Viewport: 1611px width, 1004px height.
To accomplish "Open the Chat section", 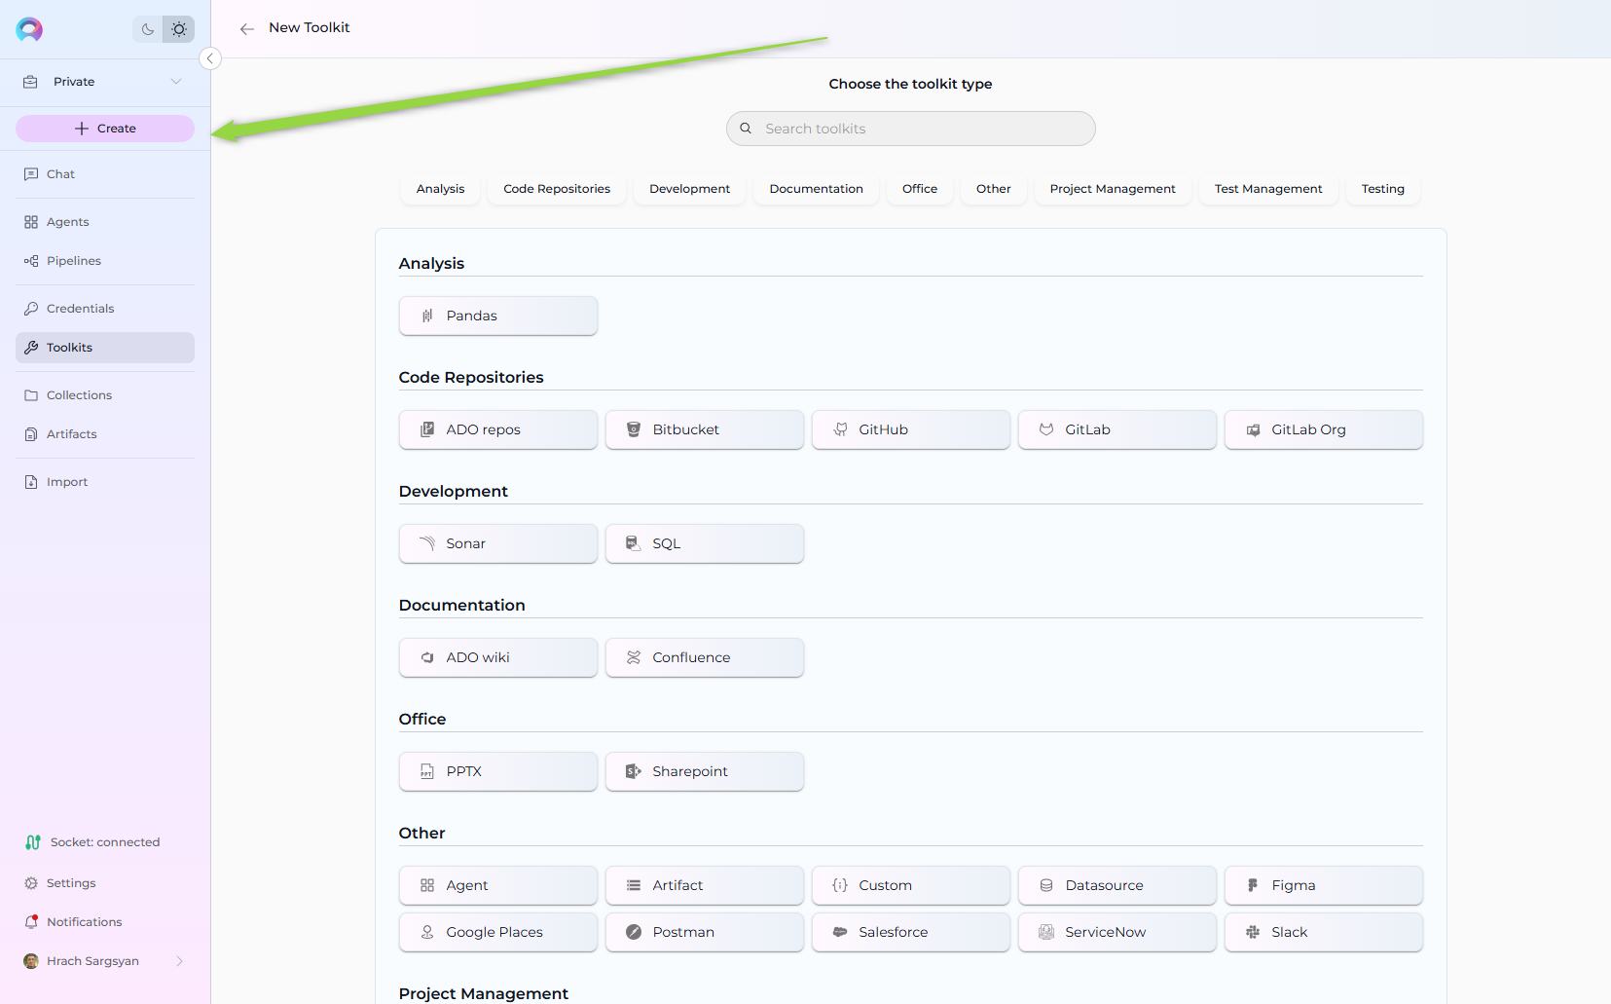I will (105, 174).
